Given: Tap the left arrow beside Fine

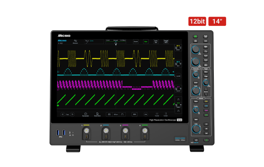Looking at the screenshot, I should (62, 114).
